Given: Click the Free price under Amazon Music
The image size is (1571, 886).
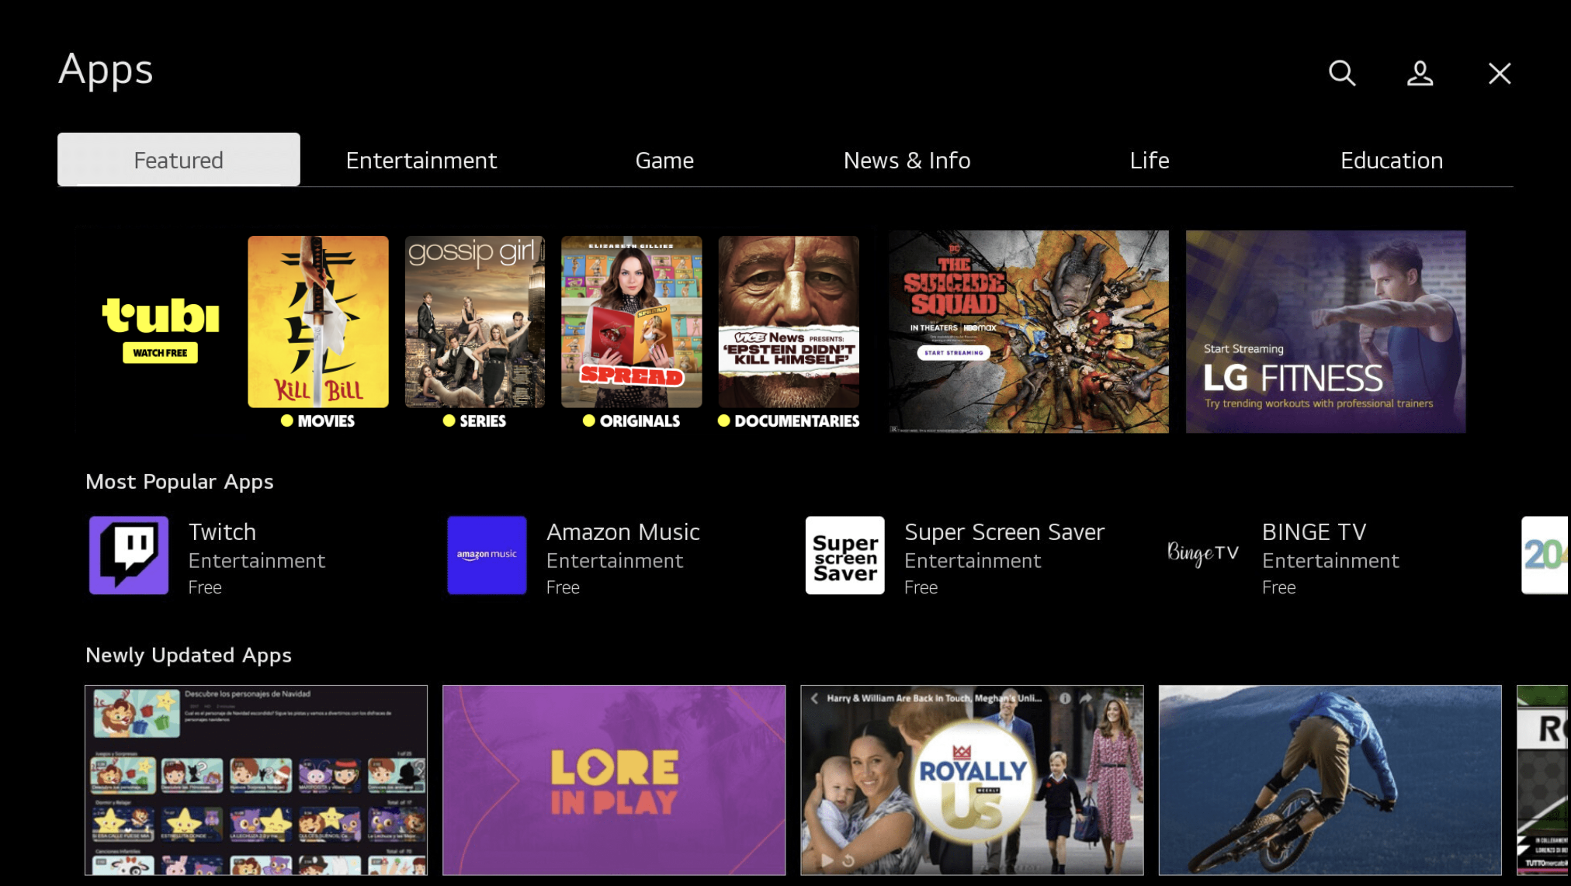Looking at the screenshot, I should [x=563, y=587].
